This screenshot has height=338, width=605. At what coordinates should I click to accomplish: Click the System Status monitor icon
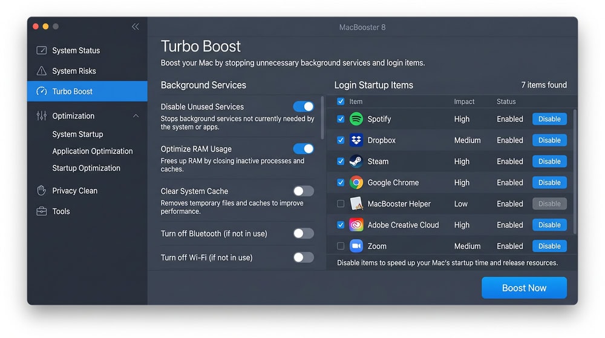coord(41,50)
